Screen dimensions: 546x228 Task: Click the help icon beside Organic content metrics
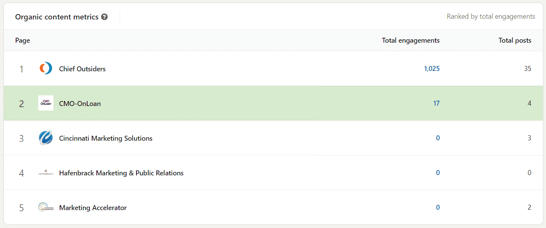pyautogui.click(x=104, y=17)
